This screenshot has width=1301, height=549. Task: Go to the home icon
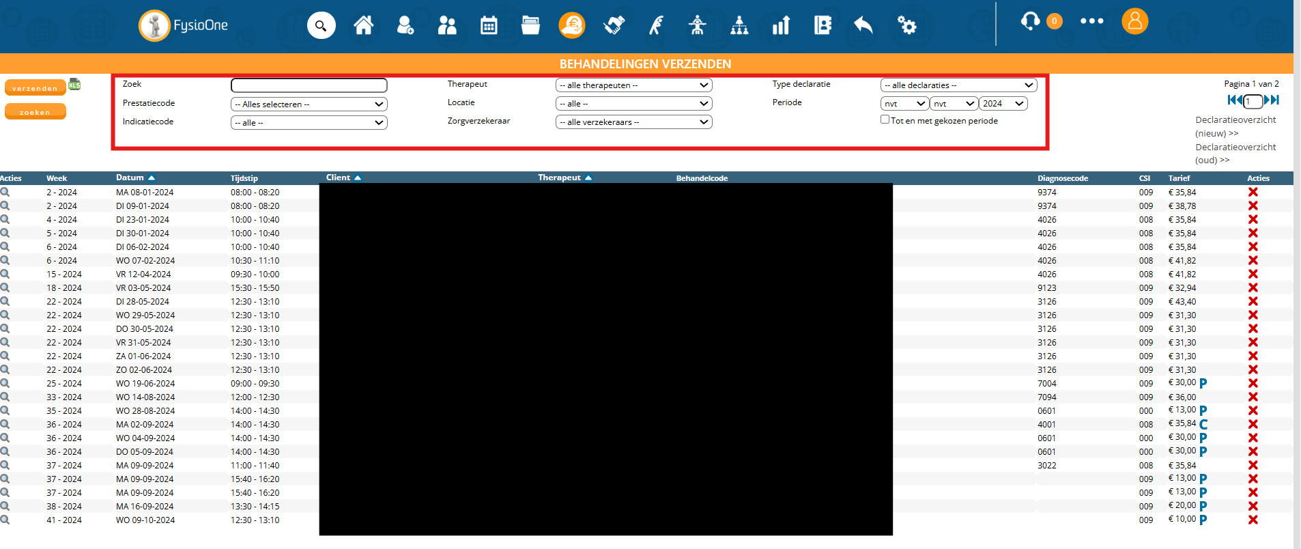tap(363, 26)
